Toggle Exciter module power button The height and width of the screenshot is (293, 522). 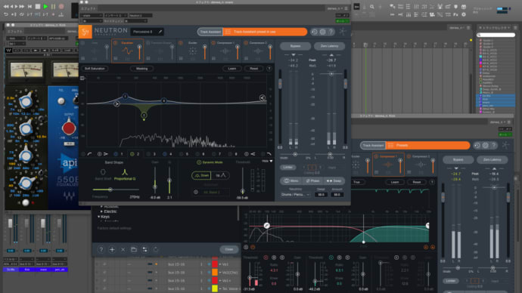pyautogui.click(x=181, y=43)
